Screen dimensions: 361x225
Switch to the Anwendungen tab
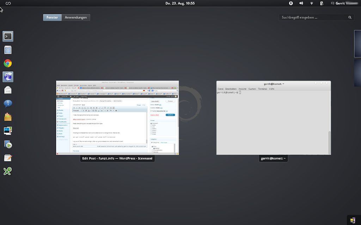(75, 17)
